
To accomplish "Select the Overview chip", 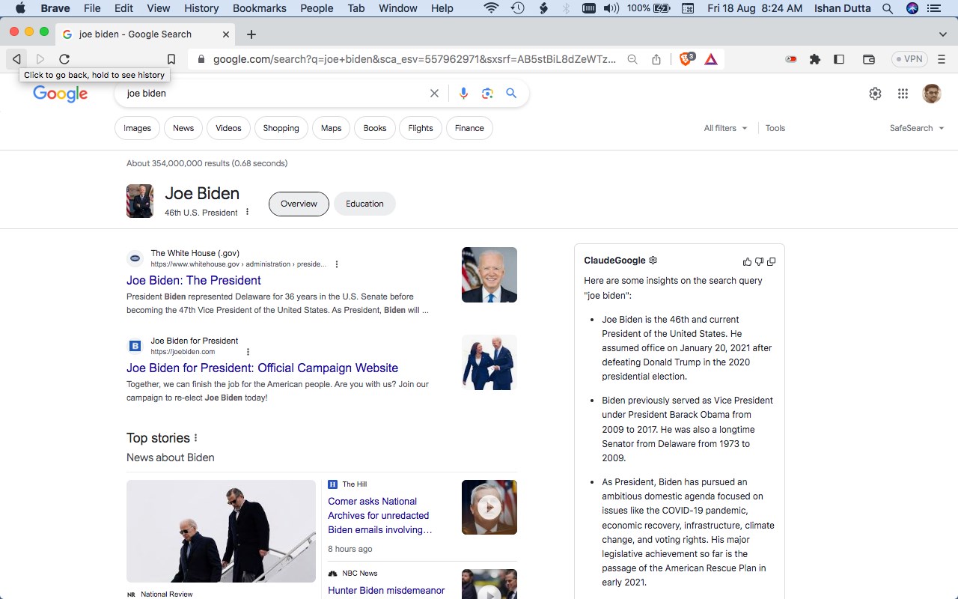I will pyautogui.click(x=299, y=204).
